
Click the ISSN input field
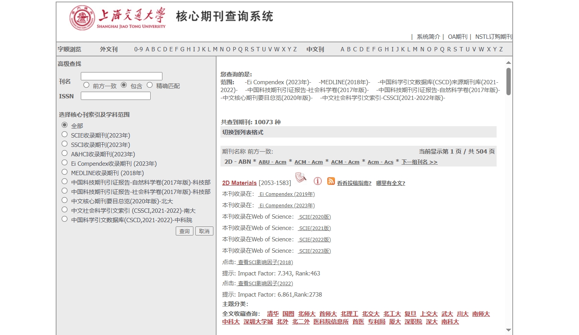[115, 96]
